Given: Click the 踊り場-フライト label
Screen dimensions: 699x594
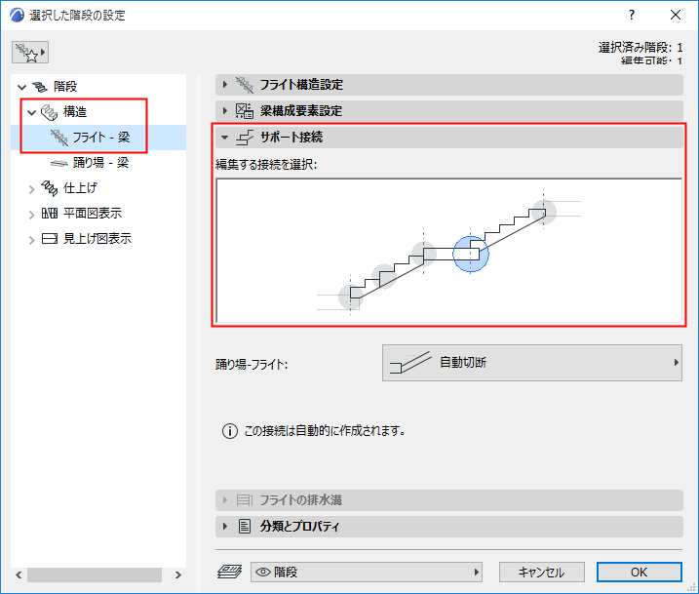Looking at the screenshot, I should tap(252, 365).
